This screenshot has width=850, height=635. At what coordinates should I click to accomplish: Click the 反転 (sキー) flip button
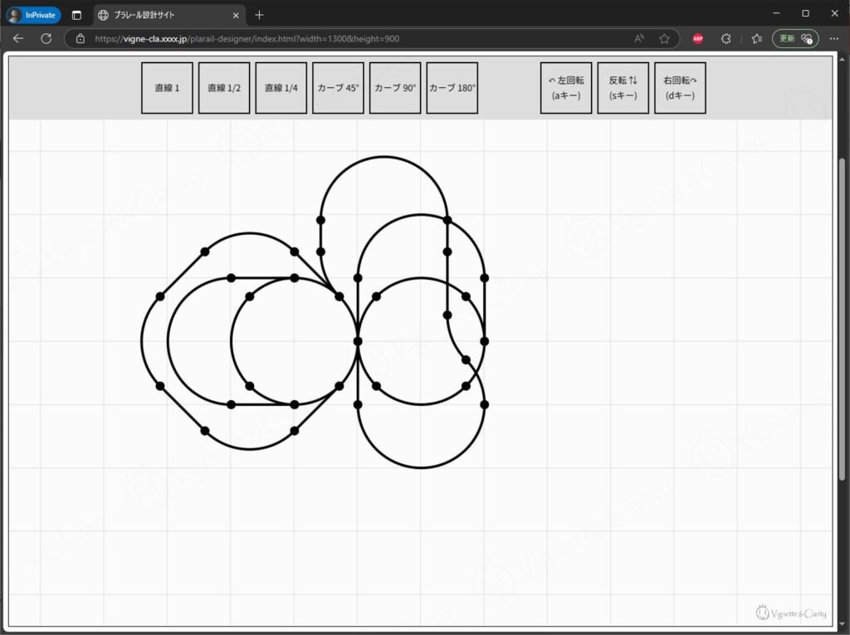coord(623,88)
